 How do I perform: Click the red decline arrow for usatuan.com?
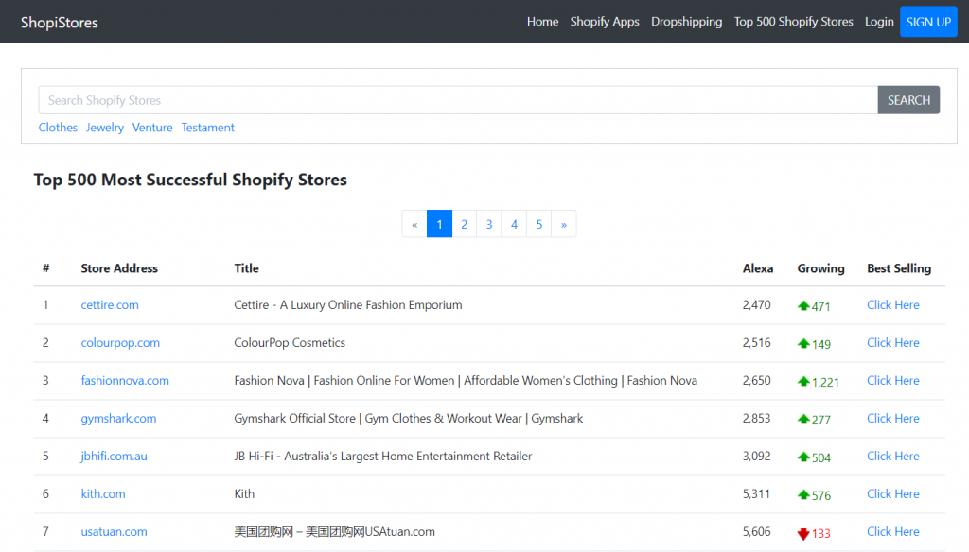coord(805,533)
